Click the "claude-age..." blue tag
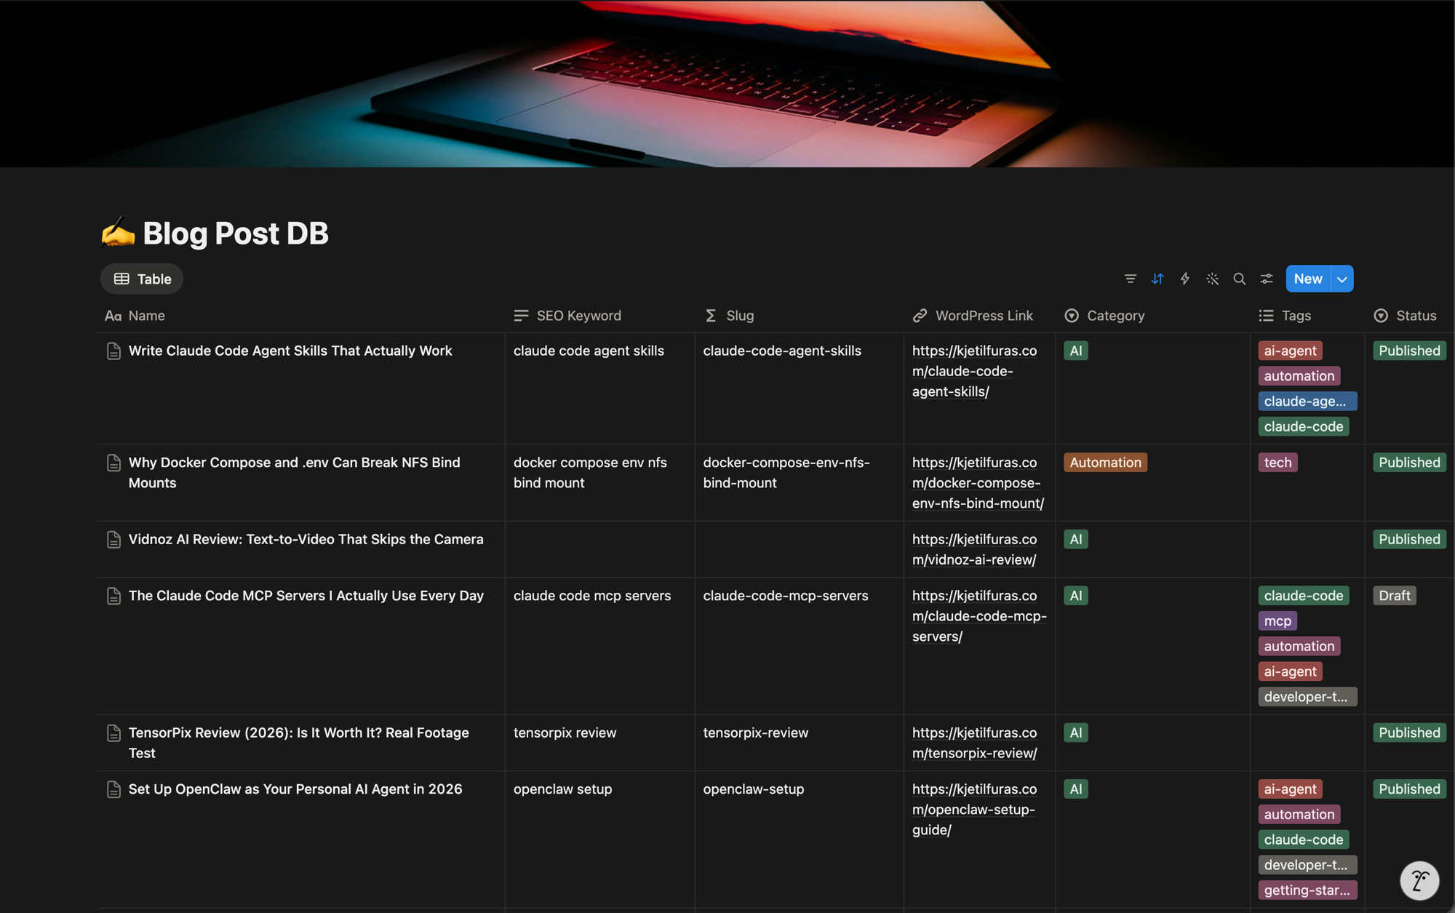 click(x=1307, y=402)
